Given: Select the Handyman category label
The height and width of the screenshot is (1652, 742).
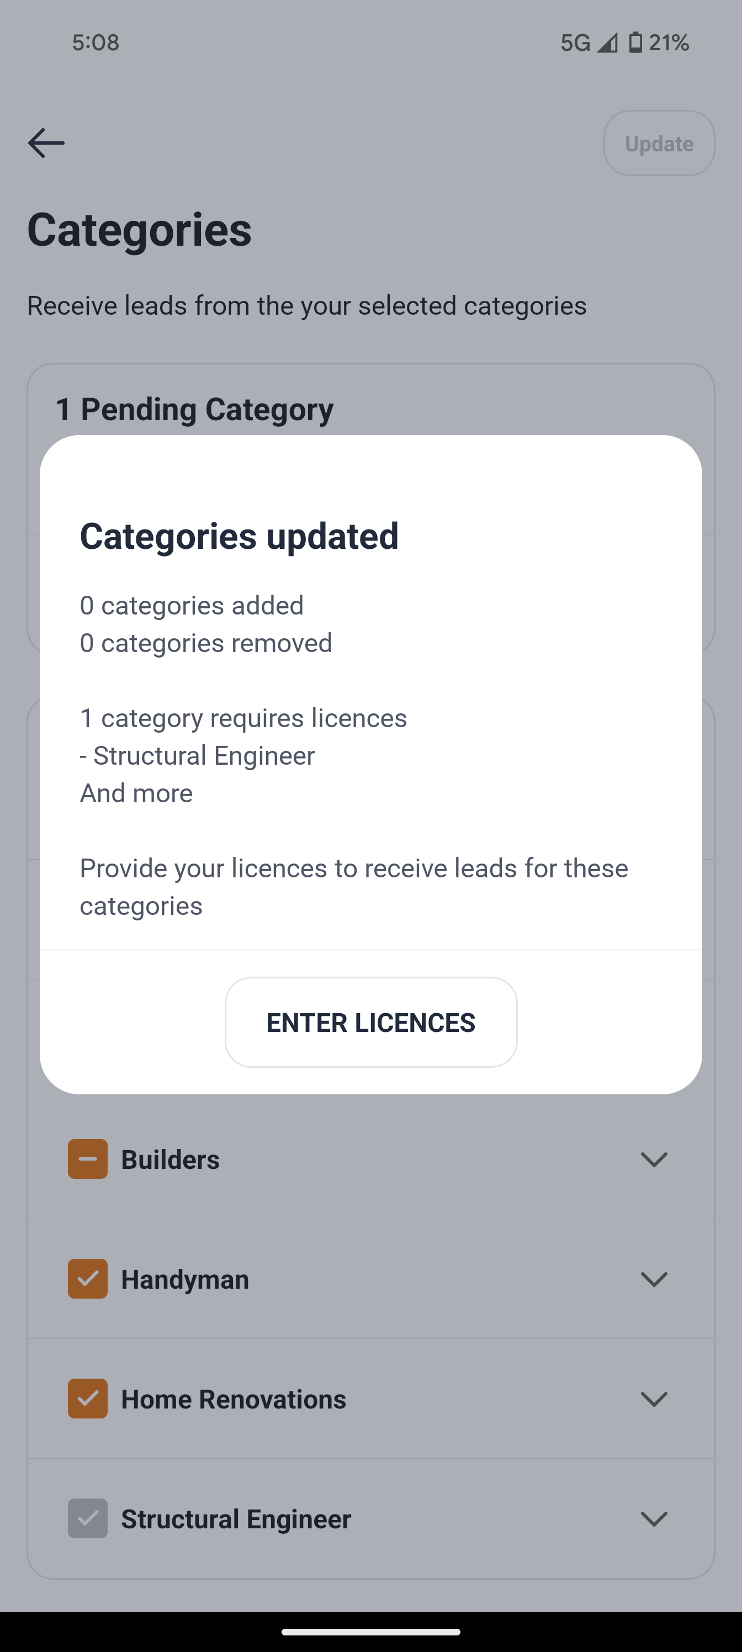Looking at the screenshot, I should [185, 1279].
